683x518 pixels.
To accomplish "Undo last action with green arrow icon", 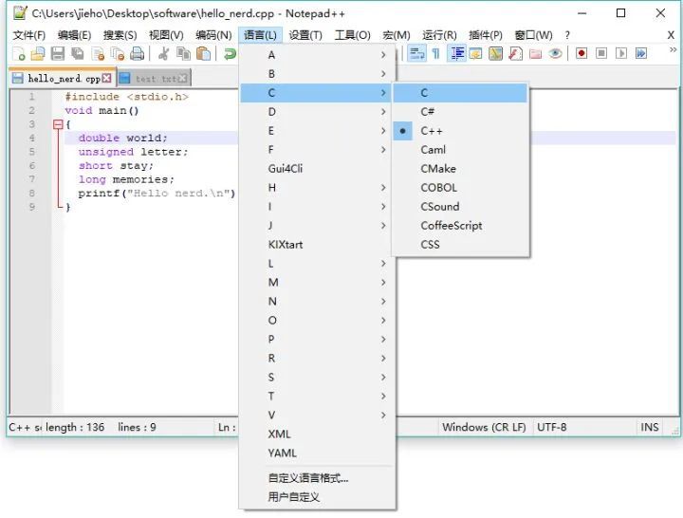I will (x=230, y=54).
